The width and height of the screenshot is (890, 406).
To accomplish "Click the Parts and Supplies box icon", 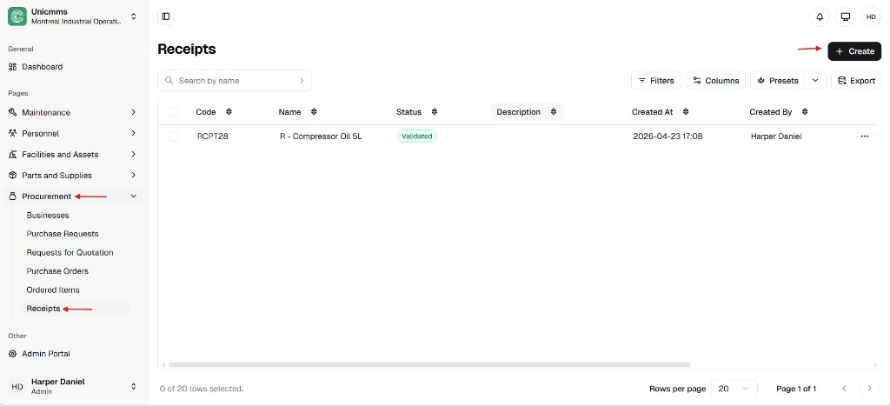I will [12, 176].
